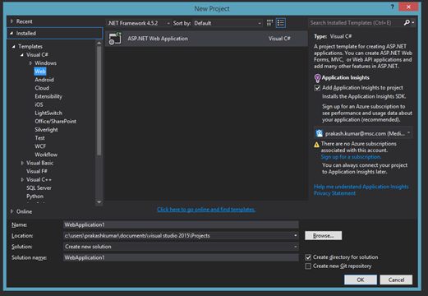
Task: Uncheck Add Application Insights to project
Action: pyautogui.click(x=317, y=88)
